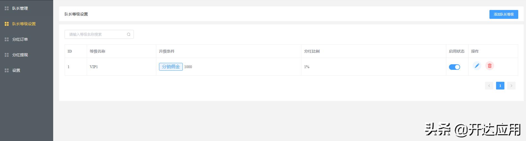
Task: Click the edit pencil icon for VIP1
Action: coord(477,66)
